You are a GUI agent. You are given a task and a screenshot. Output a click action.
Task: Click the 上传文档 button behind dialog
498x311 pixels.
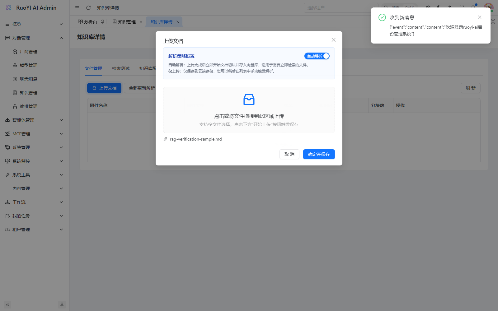tap(104, 88)
